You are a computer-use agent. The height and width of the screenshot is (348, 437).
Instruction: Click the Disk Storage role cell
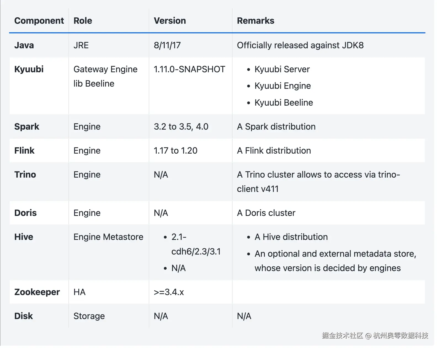[x=89, y=316]
